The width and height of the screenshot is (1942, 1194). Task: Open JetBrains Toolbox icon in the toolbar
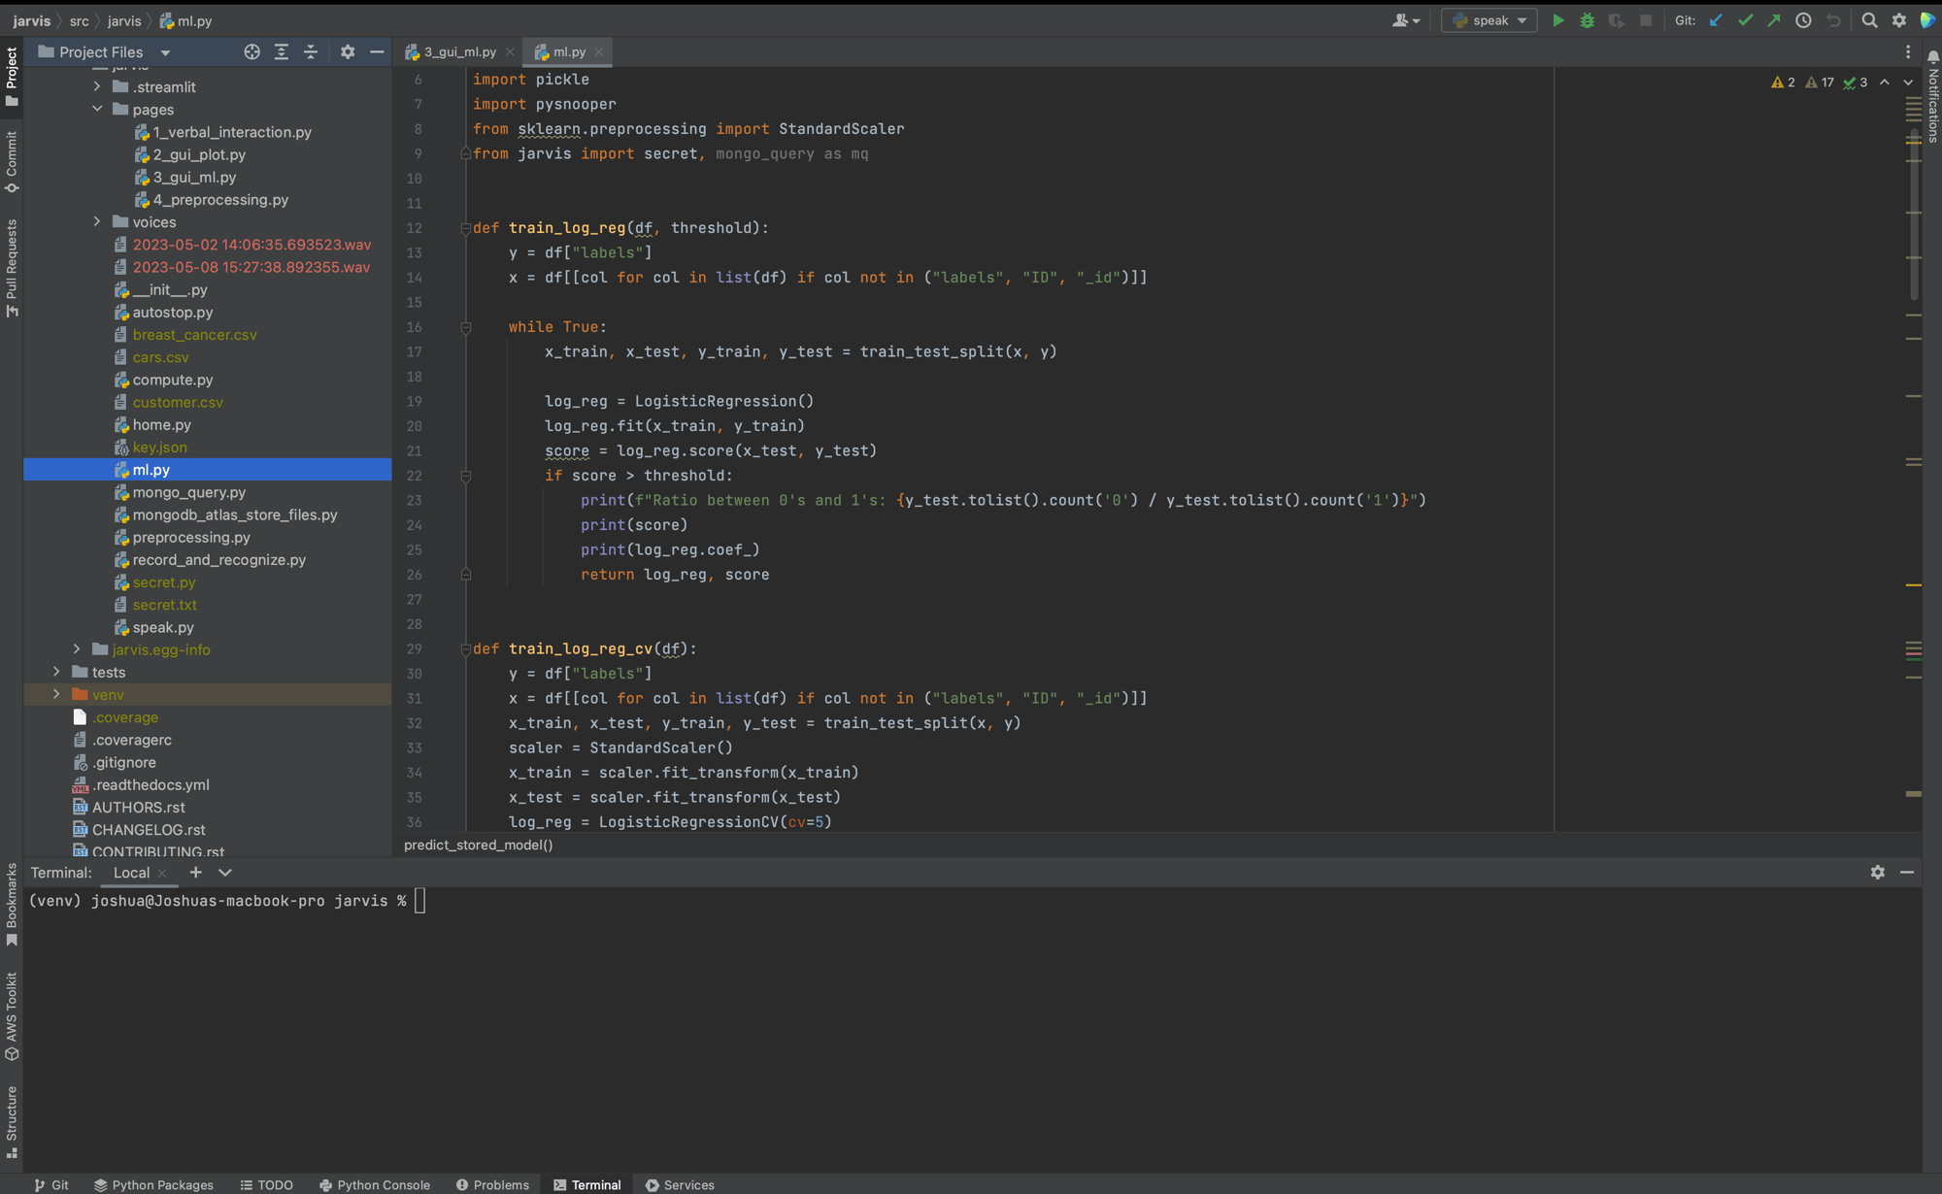coord(1928,20)
